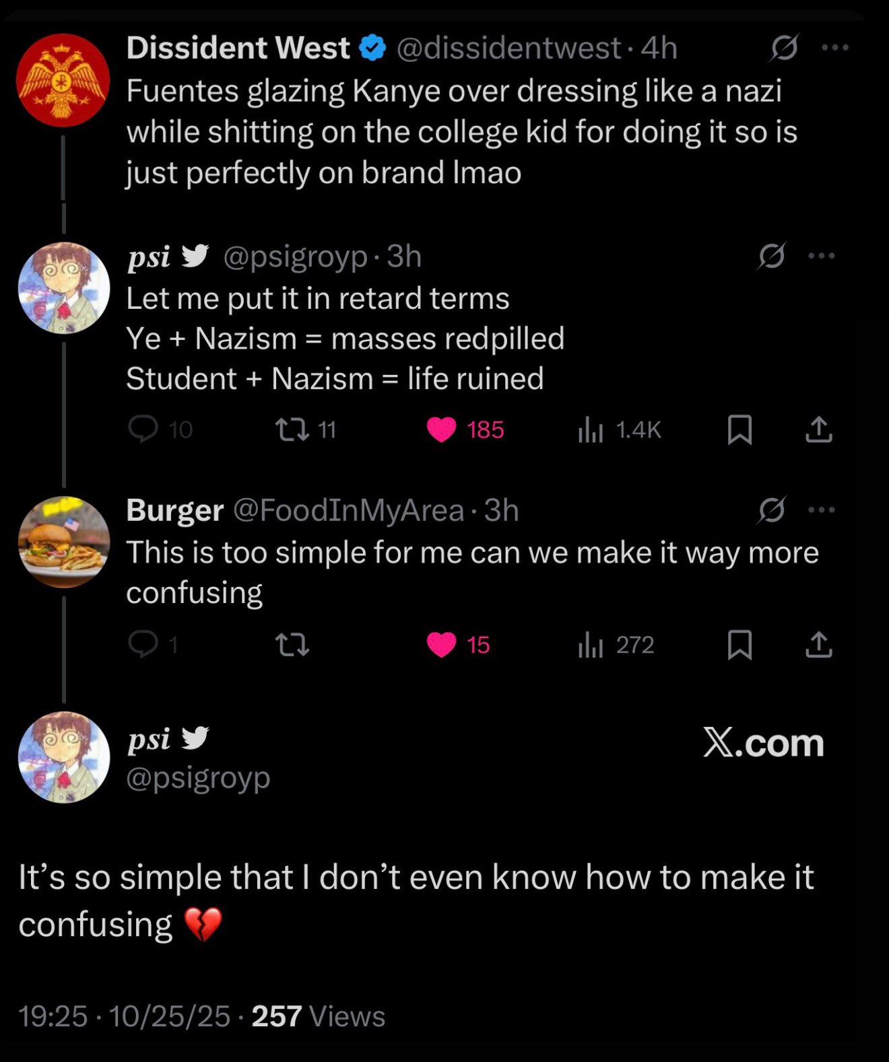Retweet psi's tweet with 11 reposts

click(306, 429)
